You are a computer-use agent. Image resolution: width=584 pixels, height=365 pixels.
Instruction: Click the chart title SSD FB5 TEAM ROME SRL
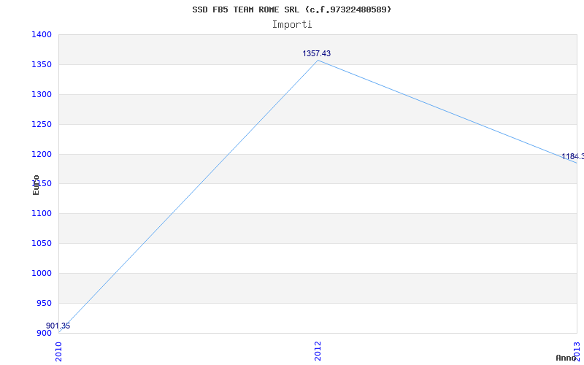291,9
